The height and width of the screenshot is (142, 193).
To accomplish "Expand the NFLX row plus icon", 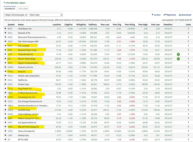I will click(5, 80).
